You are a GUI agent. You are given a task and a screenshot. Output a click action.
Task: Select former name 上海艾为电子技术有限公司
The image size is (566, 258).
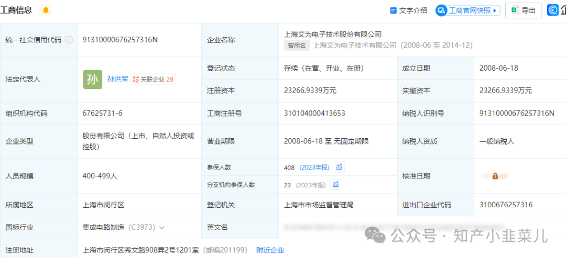point(354,46)
